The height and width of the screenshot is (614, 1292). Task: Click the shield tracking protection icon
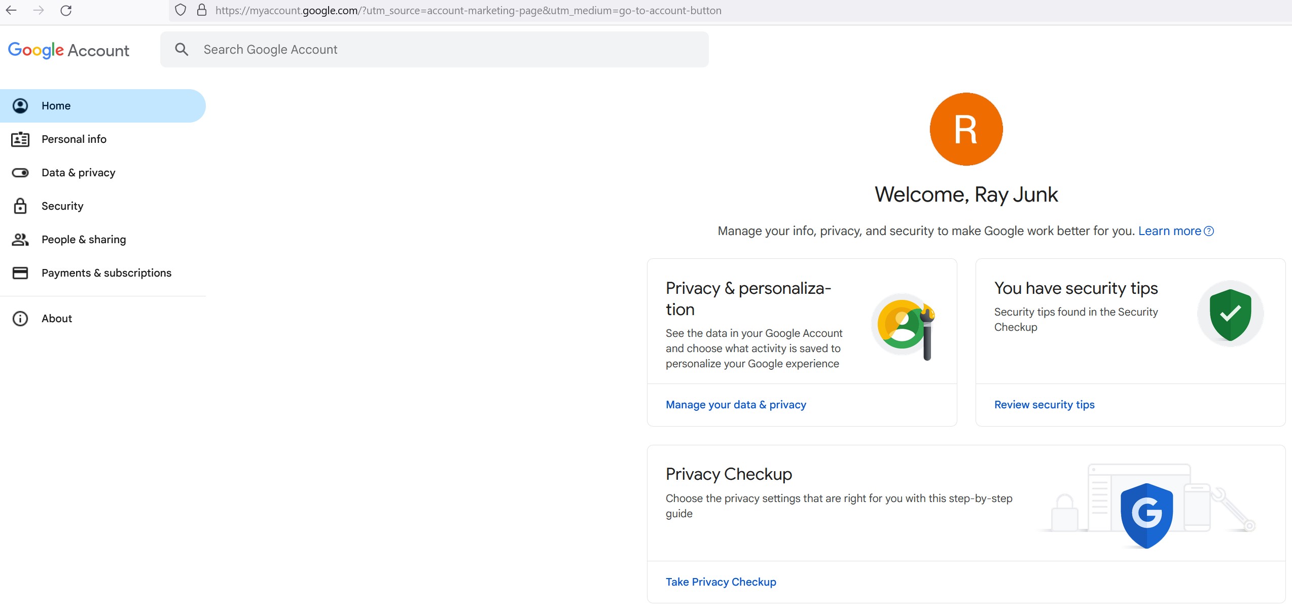click(181, 10)
